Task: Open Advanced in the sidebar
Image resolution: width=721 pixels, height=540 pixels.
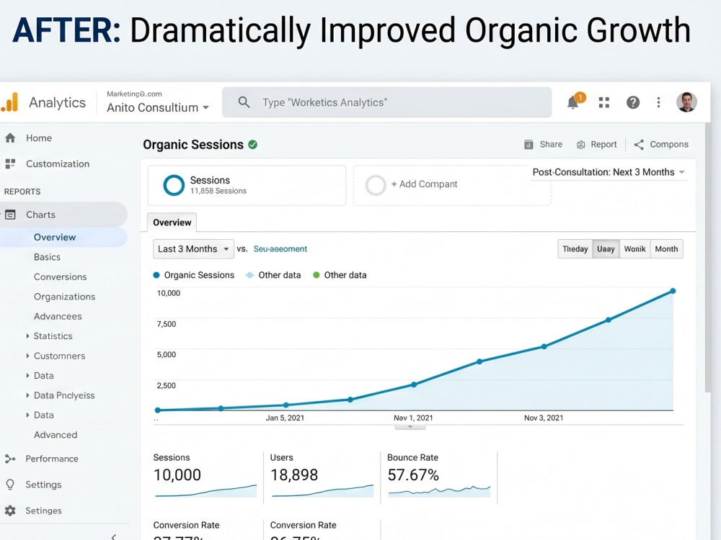Action: [x=56, y=435]
